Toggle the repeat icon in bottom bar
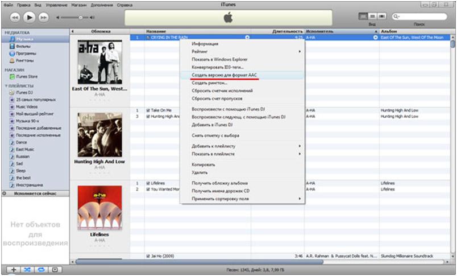457x276 pixels. 40,269
